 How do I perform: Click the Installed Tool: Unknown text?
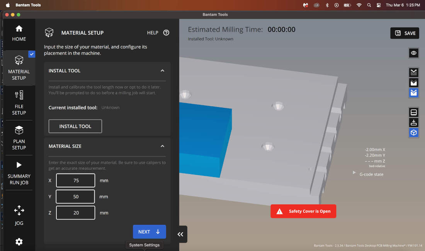(210, 39)
